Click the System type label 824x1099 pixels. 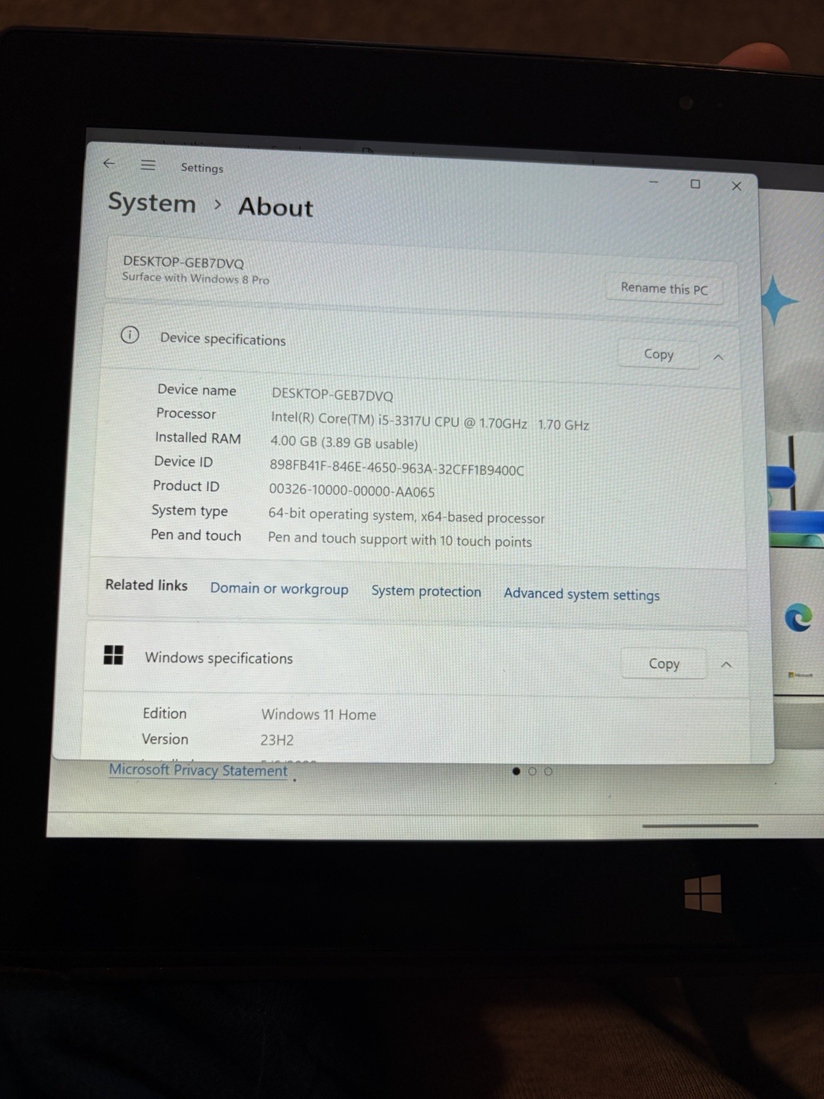190,510
